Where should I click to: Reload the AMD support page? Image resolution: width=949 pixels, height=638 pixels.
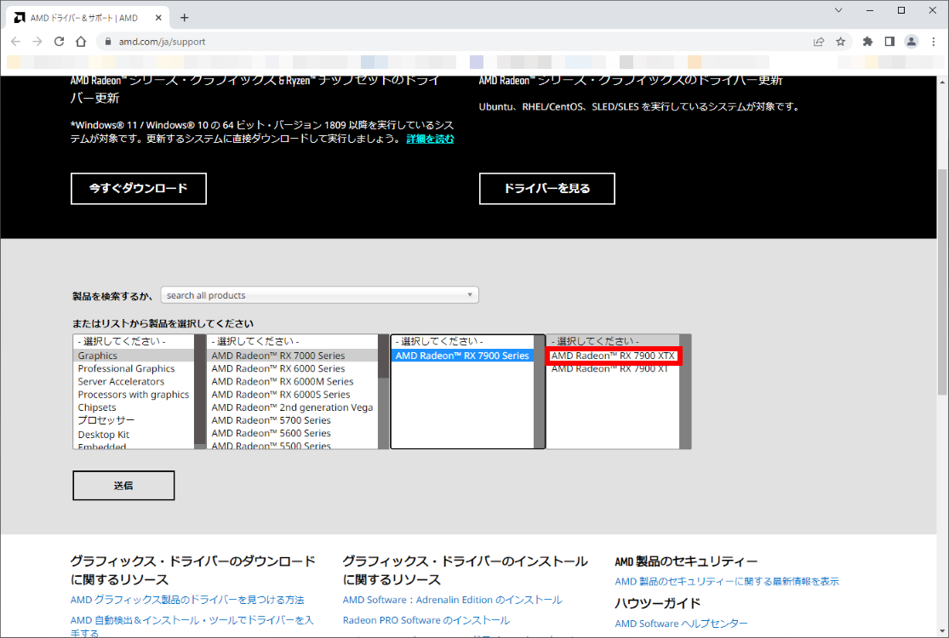(x=60, y=42)
